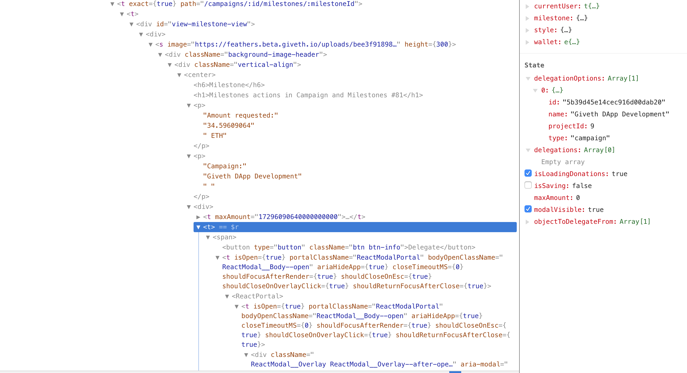
Task: Expand the style prop object
Action: point(527,30)
